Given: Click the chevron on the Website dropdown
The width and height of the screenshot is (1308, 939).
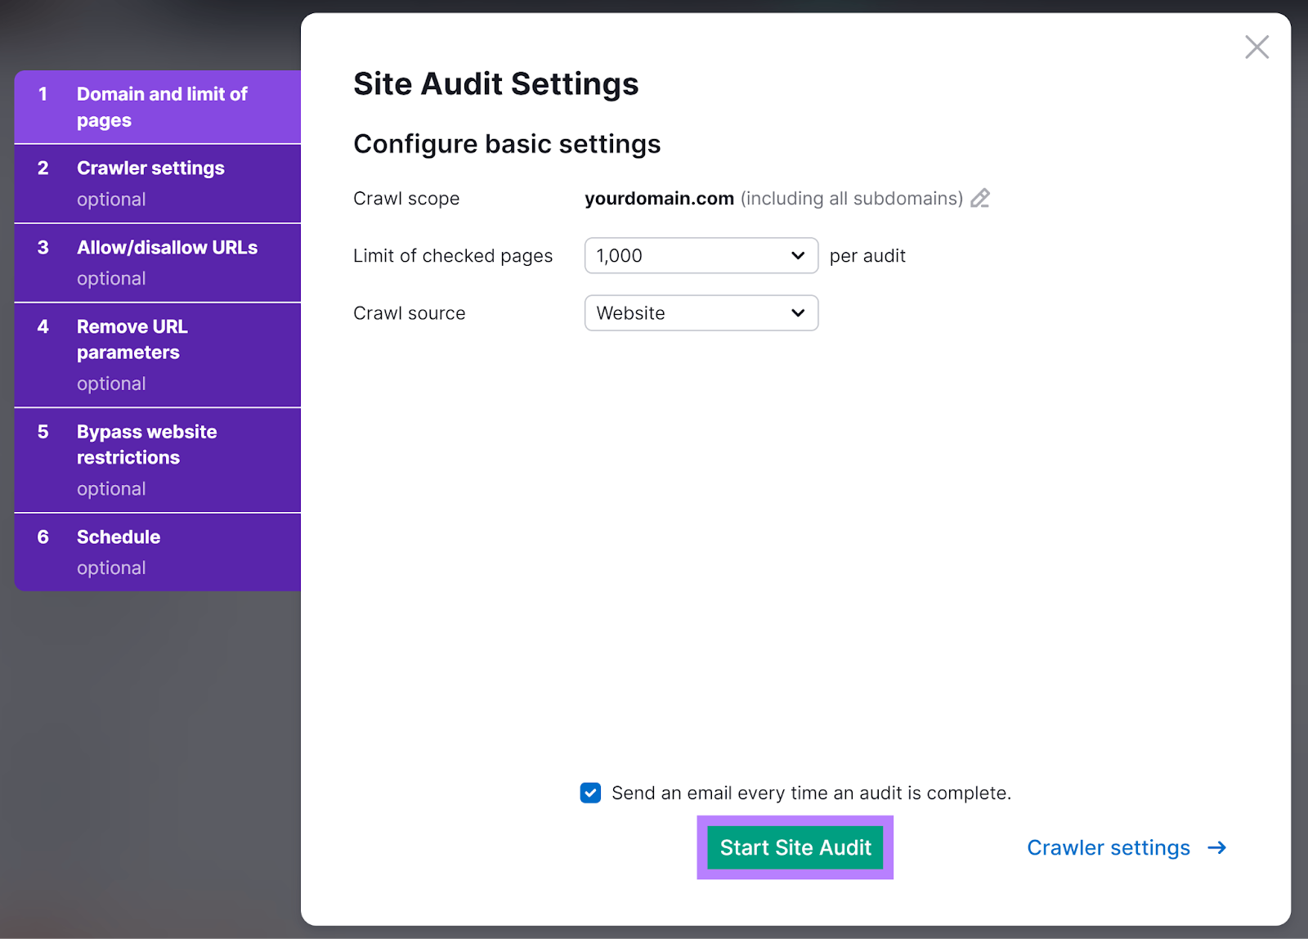Looking at the screenshot, I should coord(796,312).
